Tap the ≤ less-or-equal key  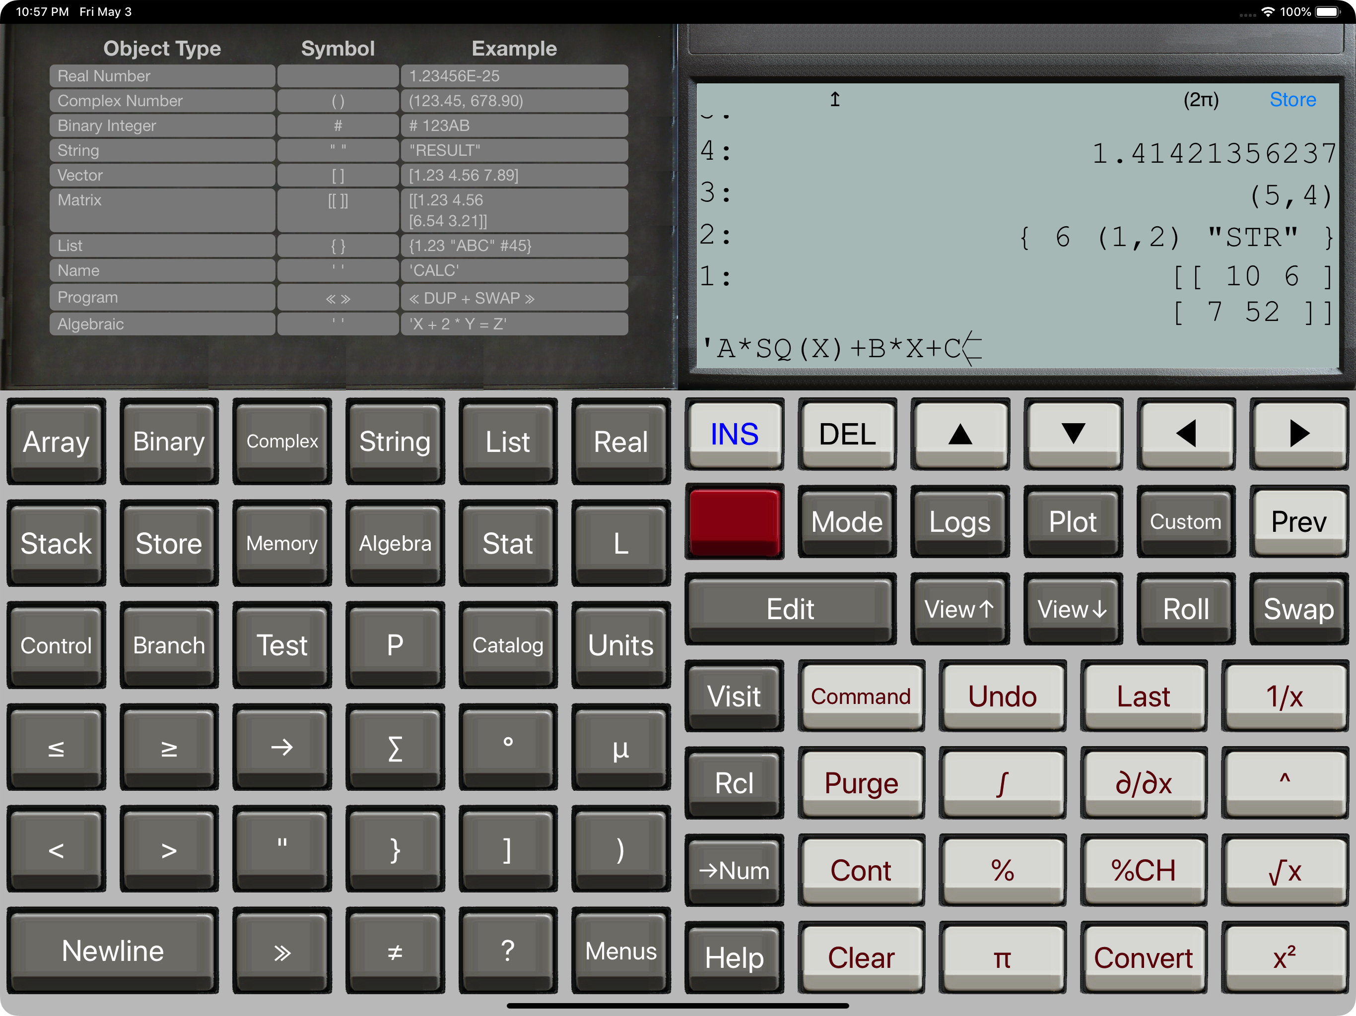pyautogui.click(x=57, y=747)
